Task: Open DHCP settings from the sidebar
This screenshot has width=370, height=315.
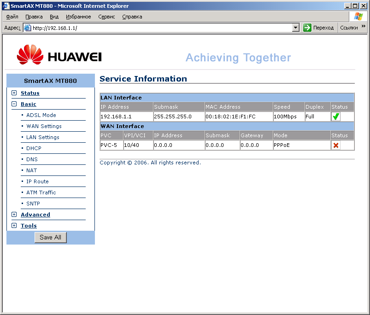Action: [x=34, y=148]
